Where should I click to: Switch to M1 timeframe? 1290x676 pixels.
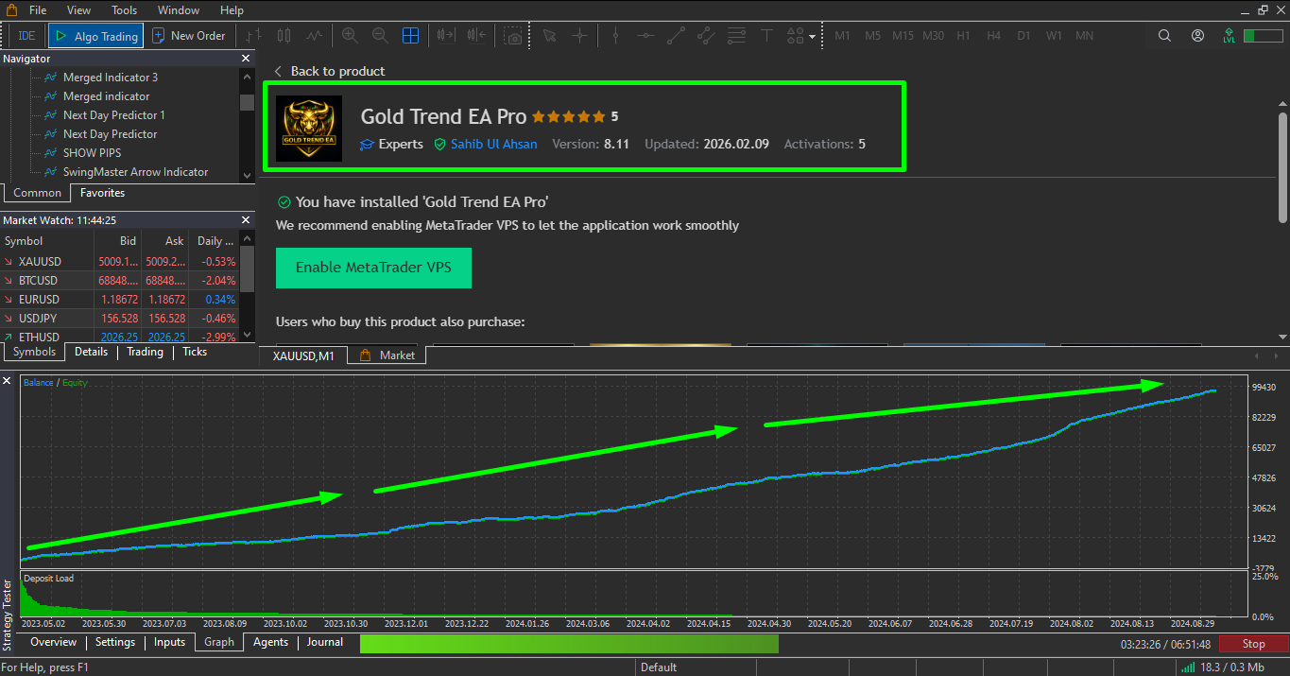(x=842, y=36)
